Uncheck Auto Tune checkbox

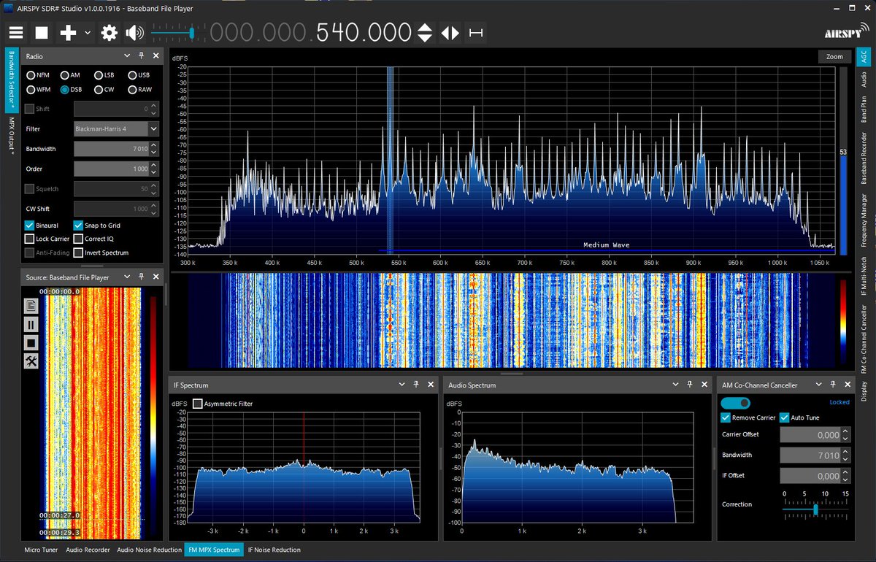[x=799, y=417]
